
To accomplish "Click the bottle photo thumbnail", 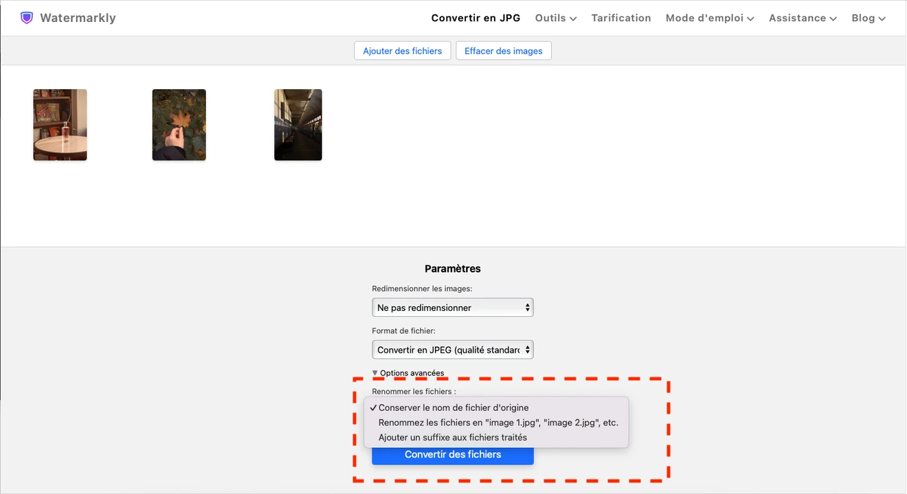I will (60, 124).
